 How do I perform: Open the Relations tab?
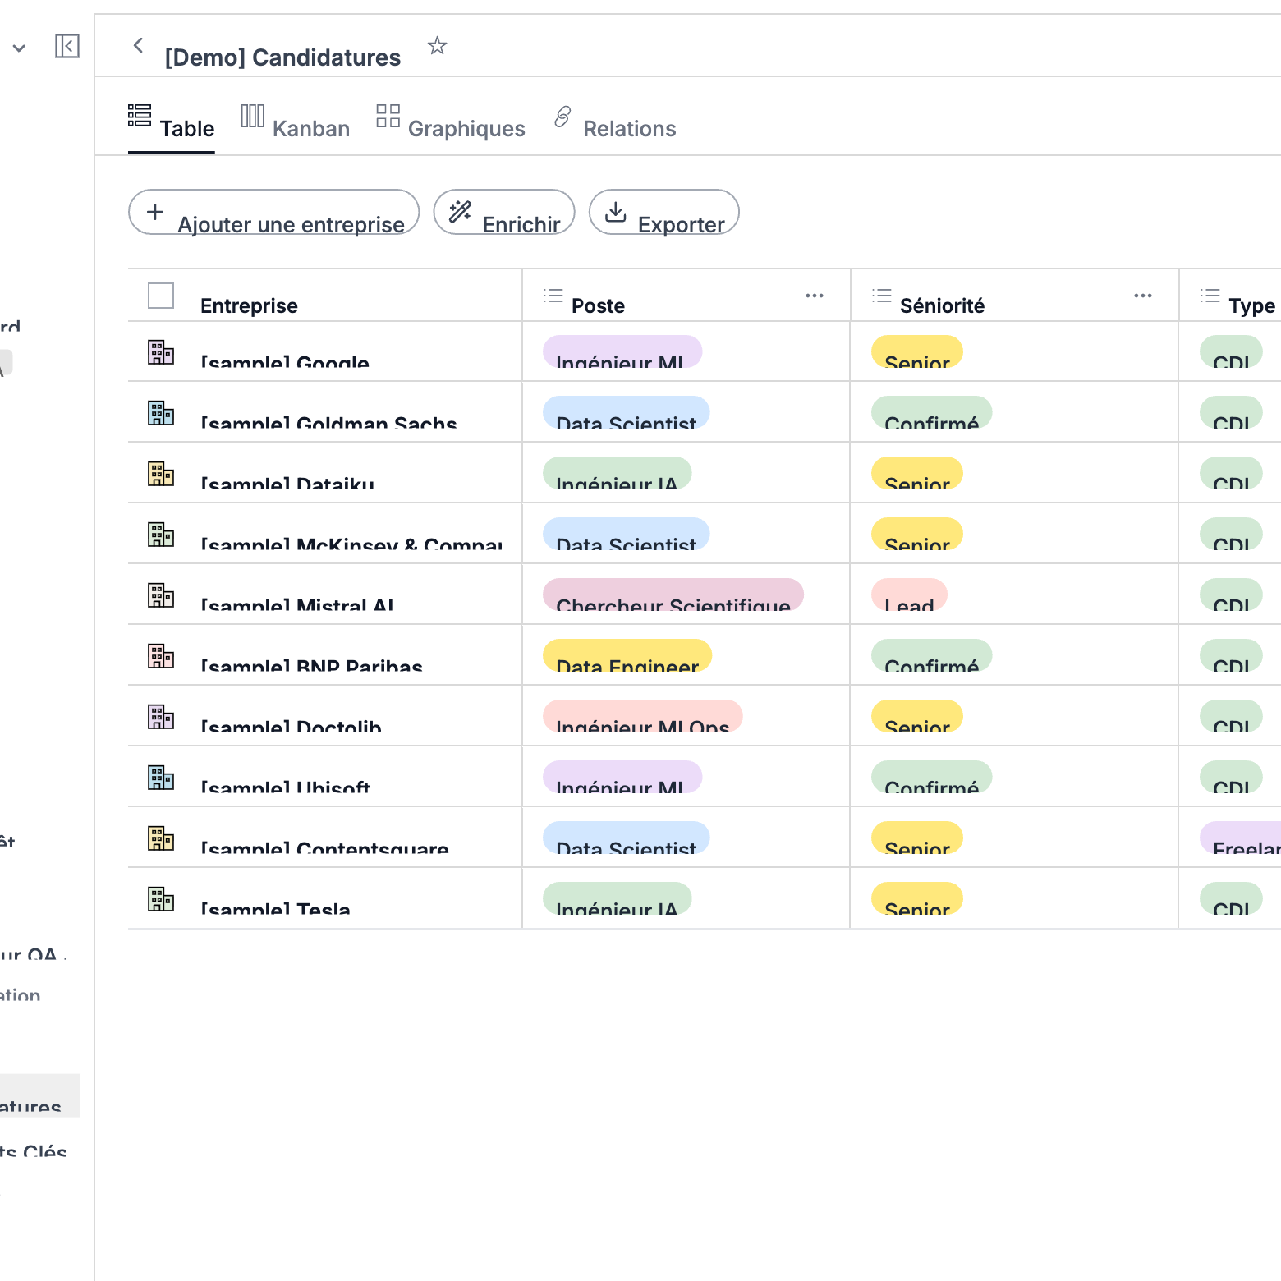pos(614,128)
